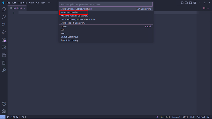Choose Clone Repository in Container Volume option
This screenshot has width=212, height=119.
click(x=106, y=19)
